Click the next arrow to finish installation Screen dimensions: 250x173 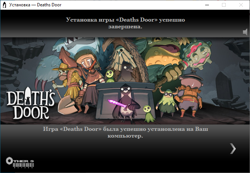point(233,148)
